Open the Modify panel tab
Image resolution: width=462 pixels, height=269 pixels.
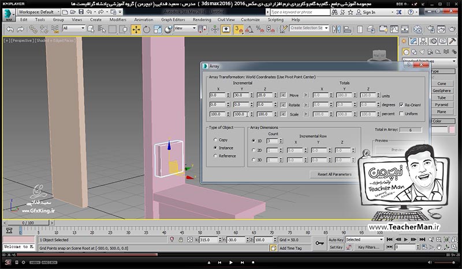pyautogui.click(x=413, y=41)
